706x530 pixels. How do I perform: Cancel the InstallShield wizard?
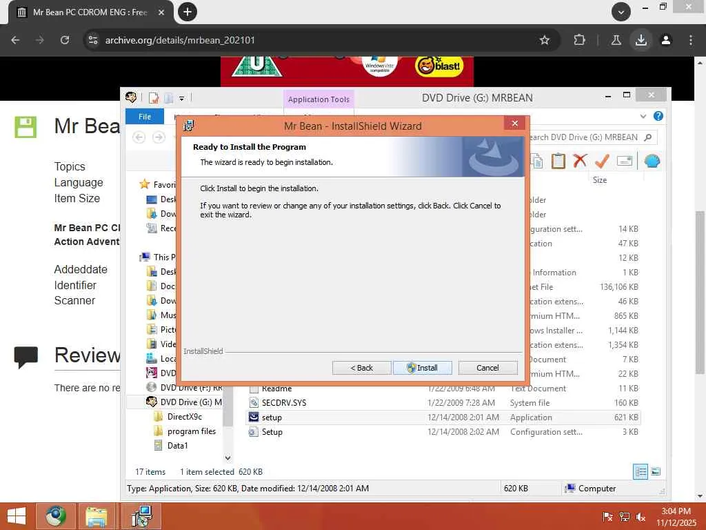(487, 368)
